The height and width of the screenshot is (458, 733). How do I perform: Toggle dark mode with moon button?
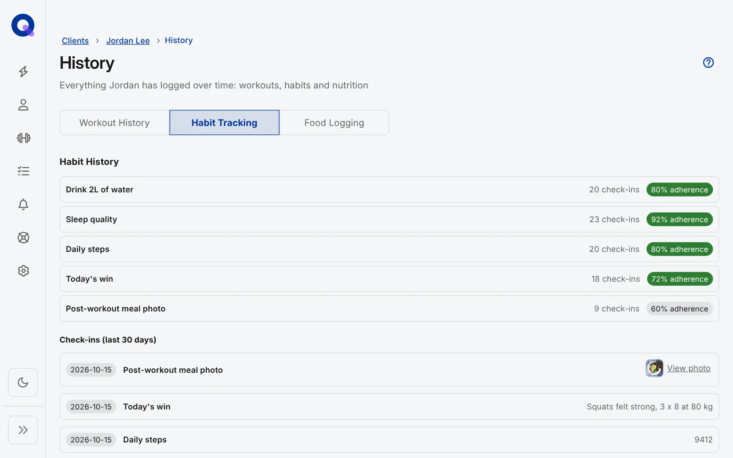[23, 382]
